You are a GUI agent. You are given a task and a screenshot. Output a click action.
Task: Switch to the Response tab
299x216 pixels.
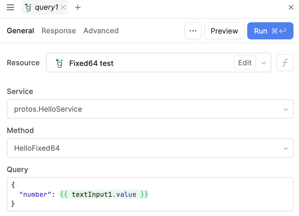(59, 31)
